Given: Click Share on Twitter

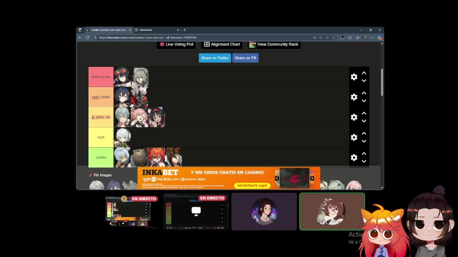Looking at the screenshot, I should (215, 58).
